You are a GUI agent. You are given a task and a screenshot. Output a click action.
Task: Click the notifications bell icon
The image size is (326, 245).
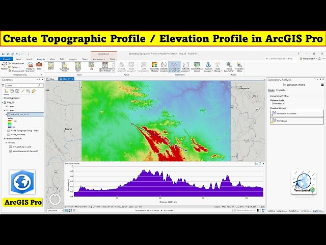pos(319,59)
